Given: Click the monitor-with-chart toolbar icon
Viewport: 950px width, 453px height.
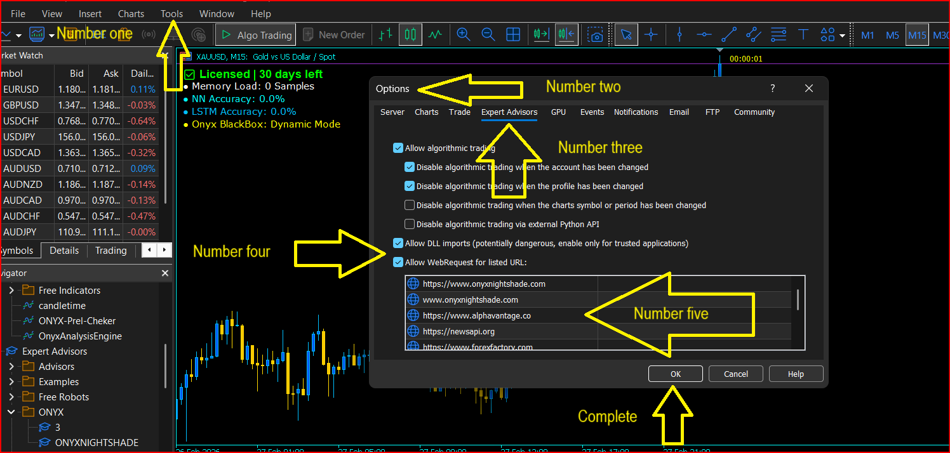Looking at the screenshot, I should pyautogui.click(x=37, y=34).
